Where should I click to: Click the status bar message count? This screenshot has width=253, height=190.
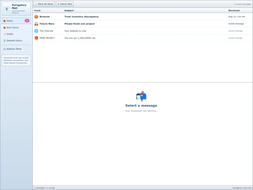45,188
